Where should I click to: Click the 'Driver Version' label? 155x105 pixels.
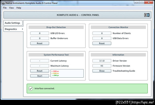(120, 61)
